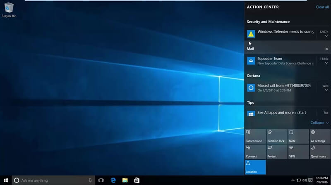Dismiss the Mail notification group
The height and width of the screenshot is (185, 331).
(326, 49)
